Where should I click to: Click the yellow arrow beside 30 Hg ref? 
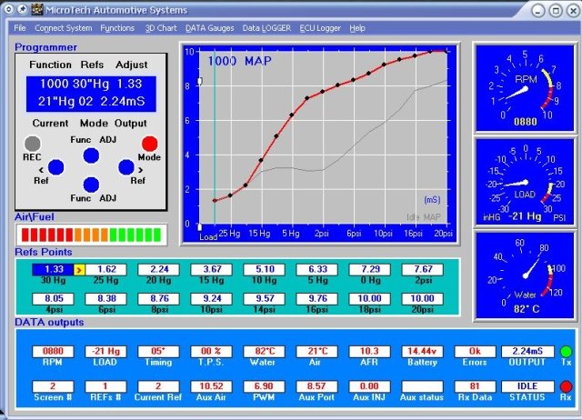[79, 270]
